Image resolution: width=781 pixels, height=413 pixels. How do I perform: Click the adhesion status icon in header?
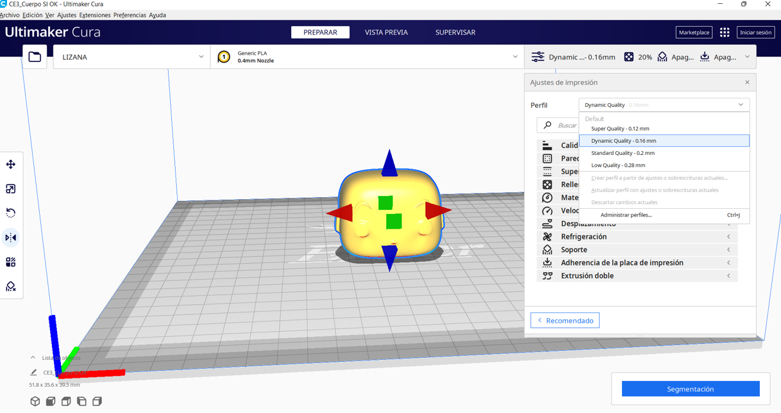tap(705, 57)
